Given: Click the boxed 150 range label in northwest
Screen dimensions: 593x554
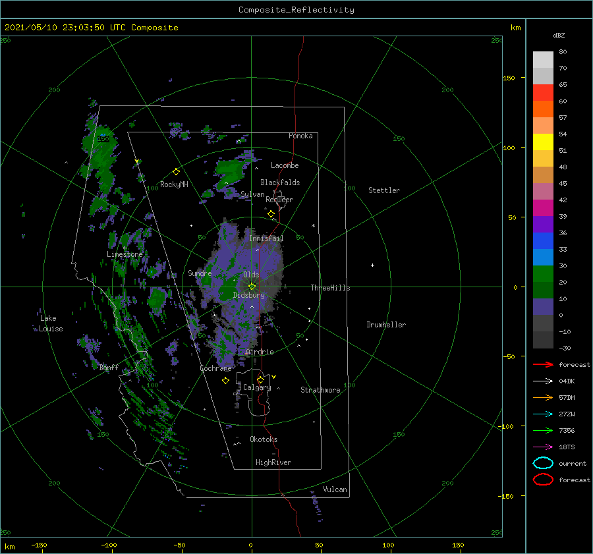Looking at the screenshot, I should pyautogui.click(x=103, y=139).
